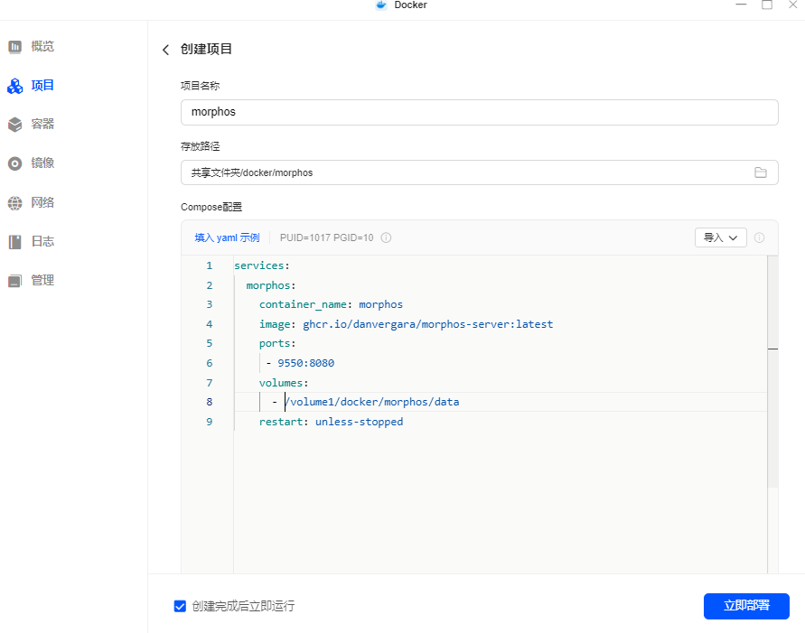Click line 9 restart policy text
The height and width of the screenshot is (633, 805).
331,422
